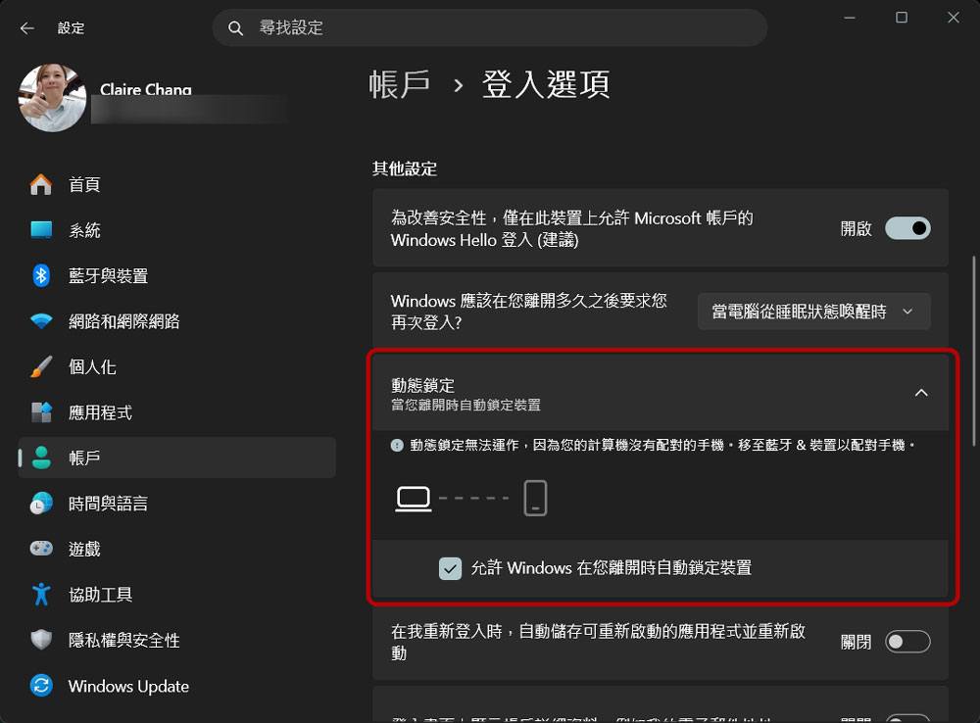This screenshot has width=980, height=723.
Task: Click the Claire Chang profile name
Action: point(146,89)
